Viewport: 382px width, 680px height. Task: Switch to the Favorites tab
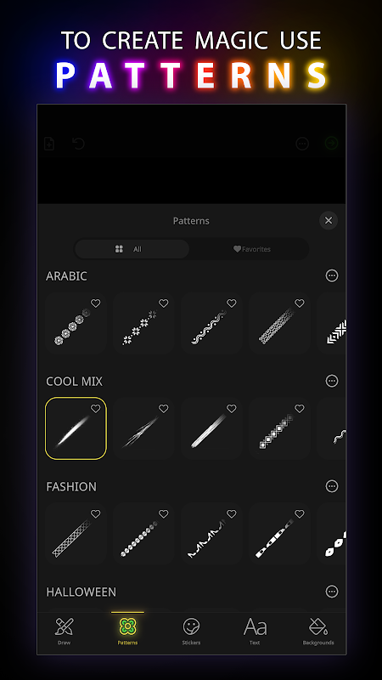tap(251, 249)
